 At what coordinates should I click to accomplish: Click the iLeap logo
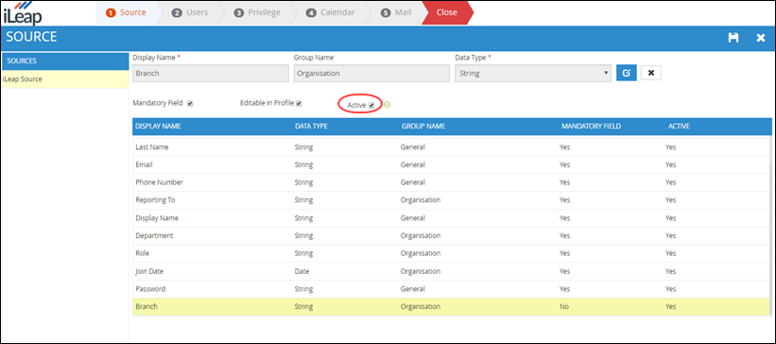click(22, 13)
